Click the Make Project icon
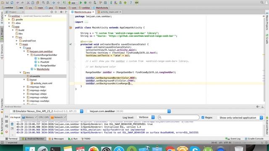 click(64, 3)
